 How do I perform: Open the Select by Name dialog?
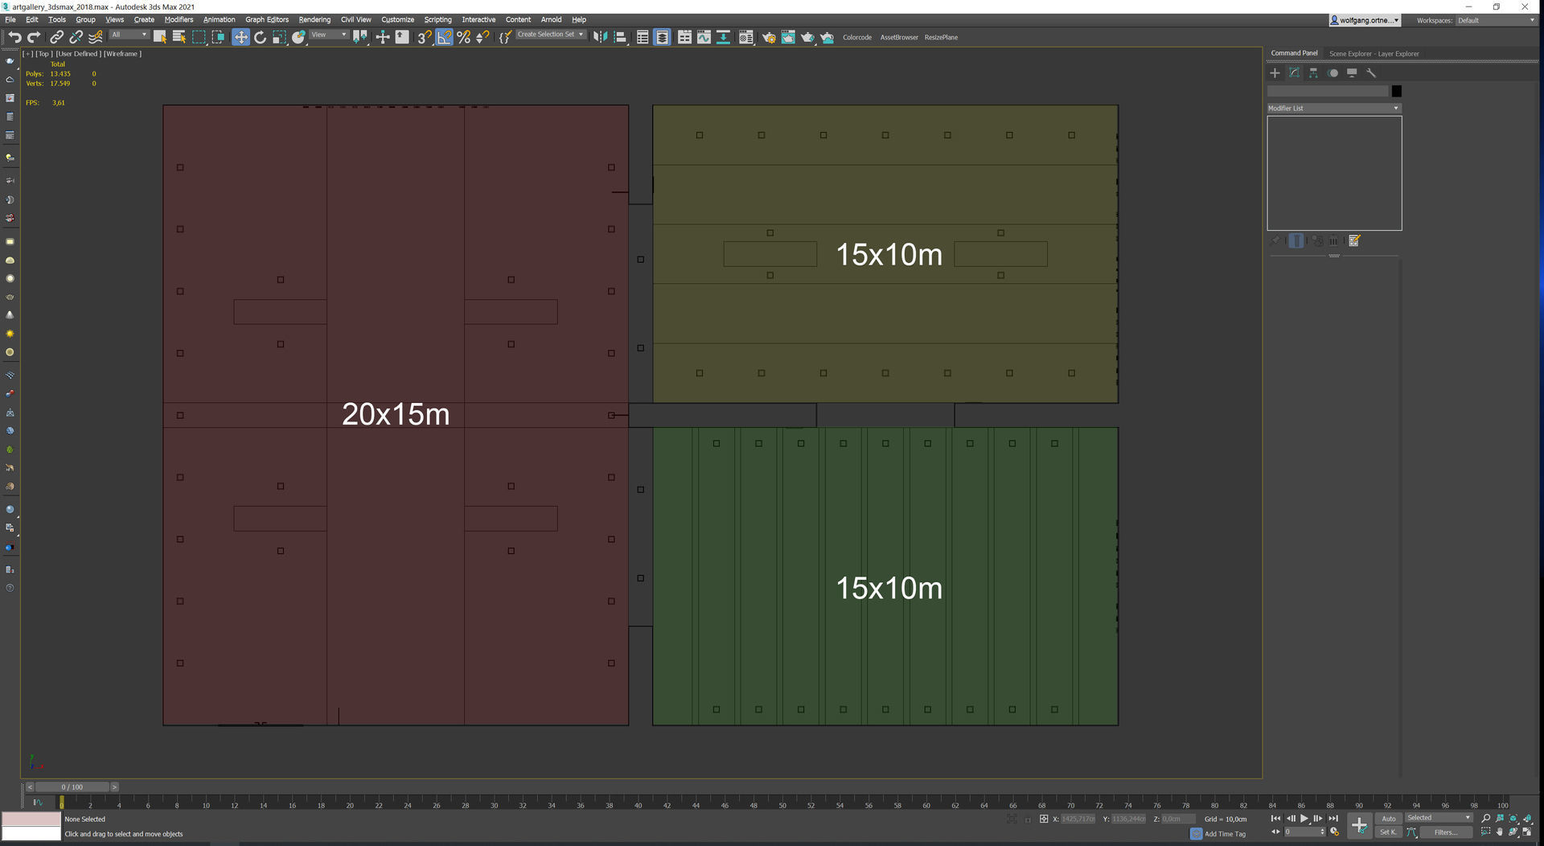[179, 37]
